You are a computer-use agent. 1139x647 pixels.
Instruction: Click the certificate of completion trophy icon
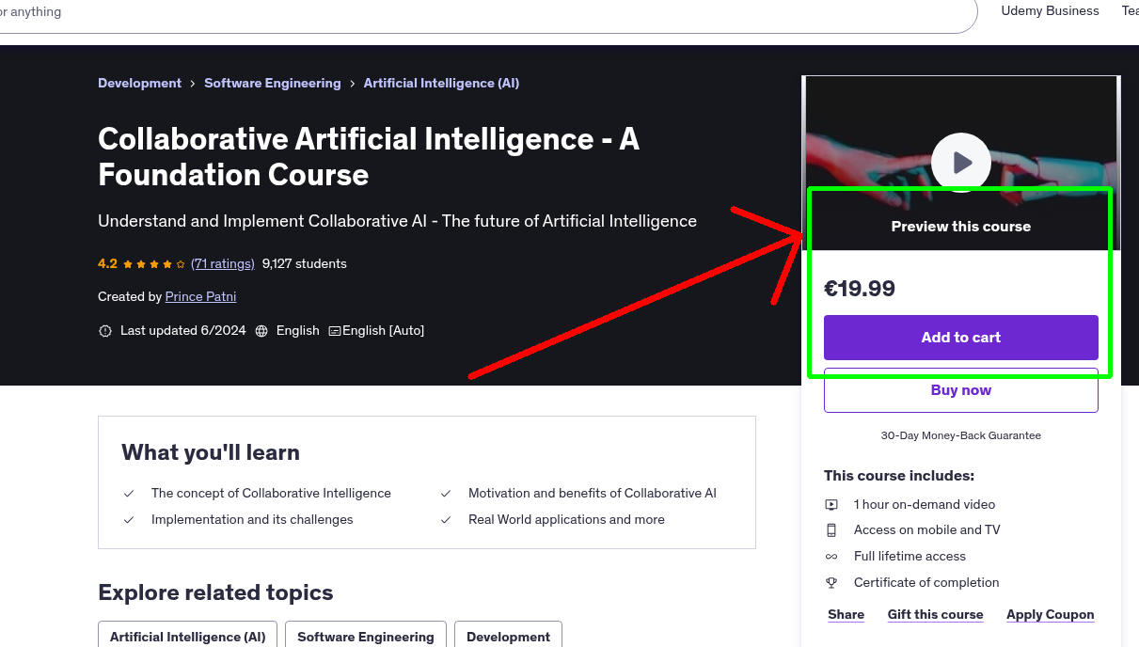pyautogui.click(x=831, y=582)
